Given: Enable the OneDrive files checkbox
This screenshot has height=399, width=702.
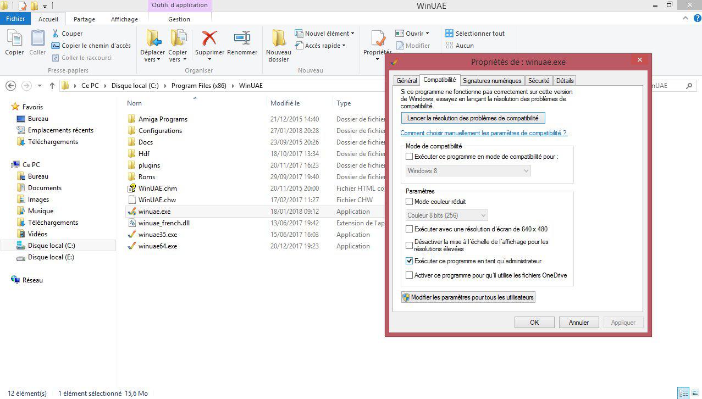Looking at the screenshot, I should tap(409, 275).
